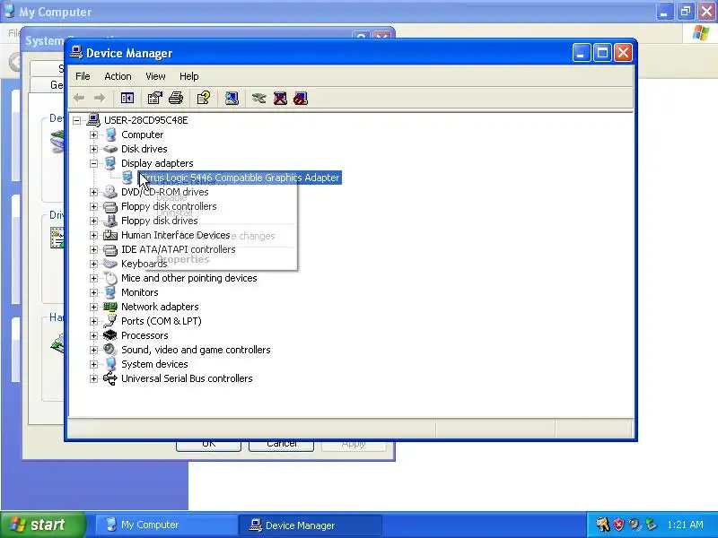Expand the Processors node
Viewport: 718px width, 538px height.
(x=94, y=335)
